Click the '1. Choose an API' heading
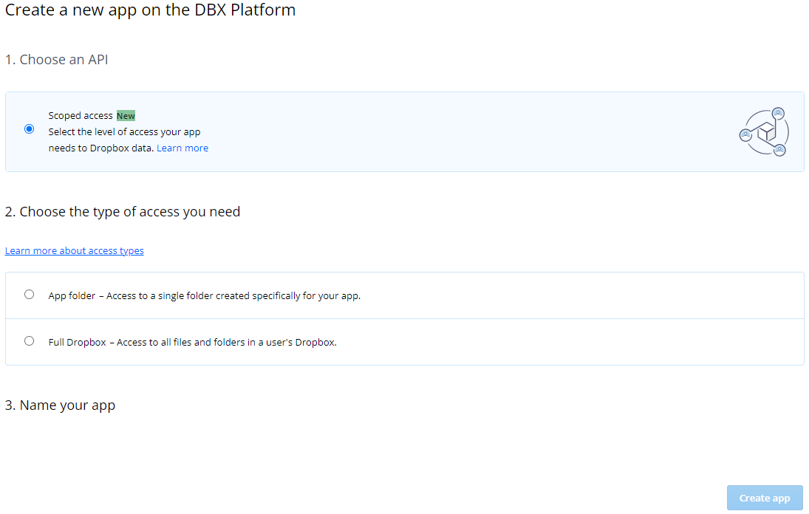Viewport: 809px width, 514px height. coord(57,60)
